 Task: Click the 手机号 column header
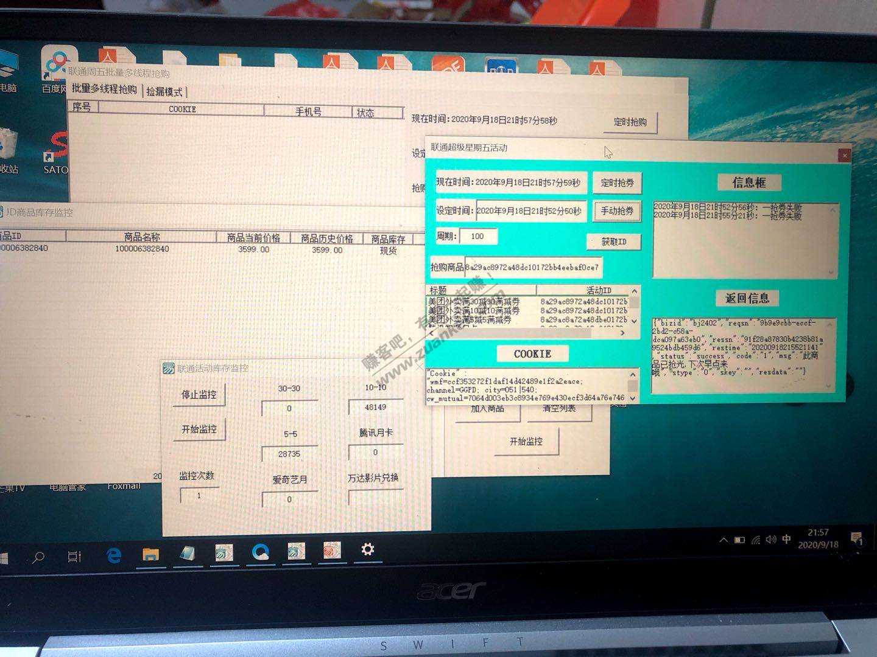308,111
